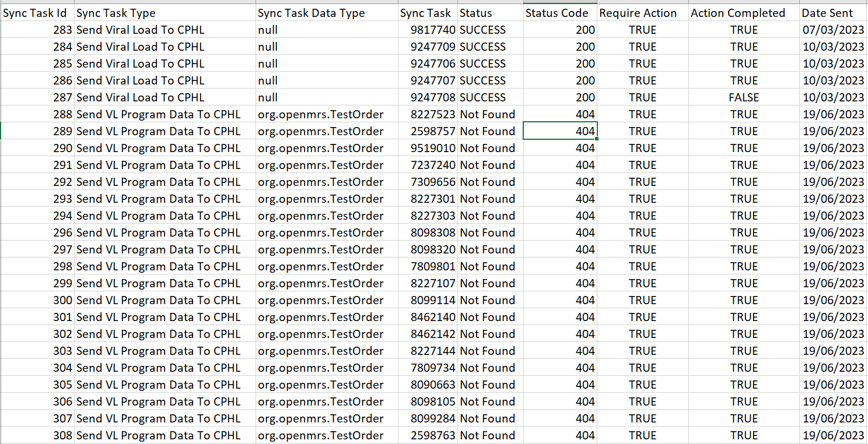
Task: Select the Sync Task Id header cell
Action: click(37, 13)
